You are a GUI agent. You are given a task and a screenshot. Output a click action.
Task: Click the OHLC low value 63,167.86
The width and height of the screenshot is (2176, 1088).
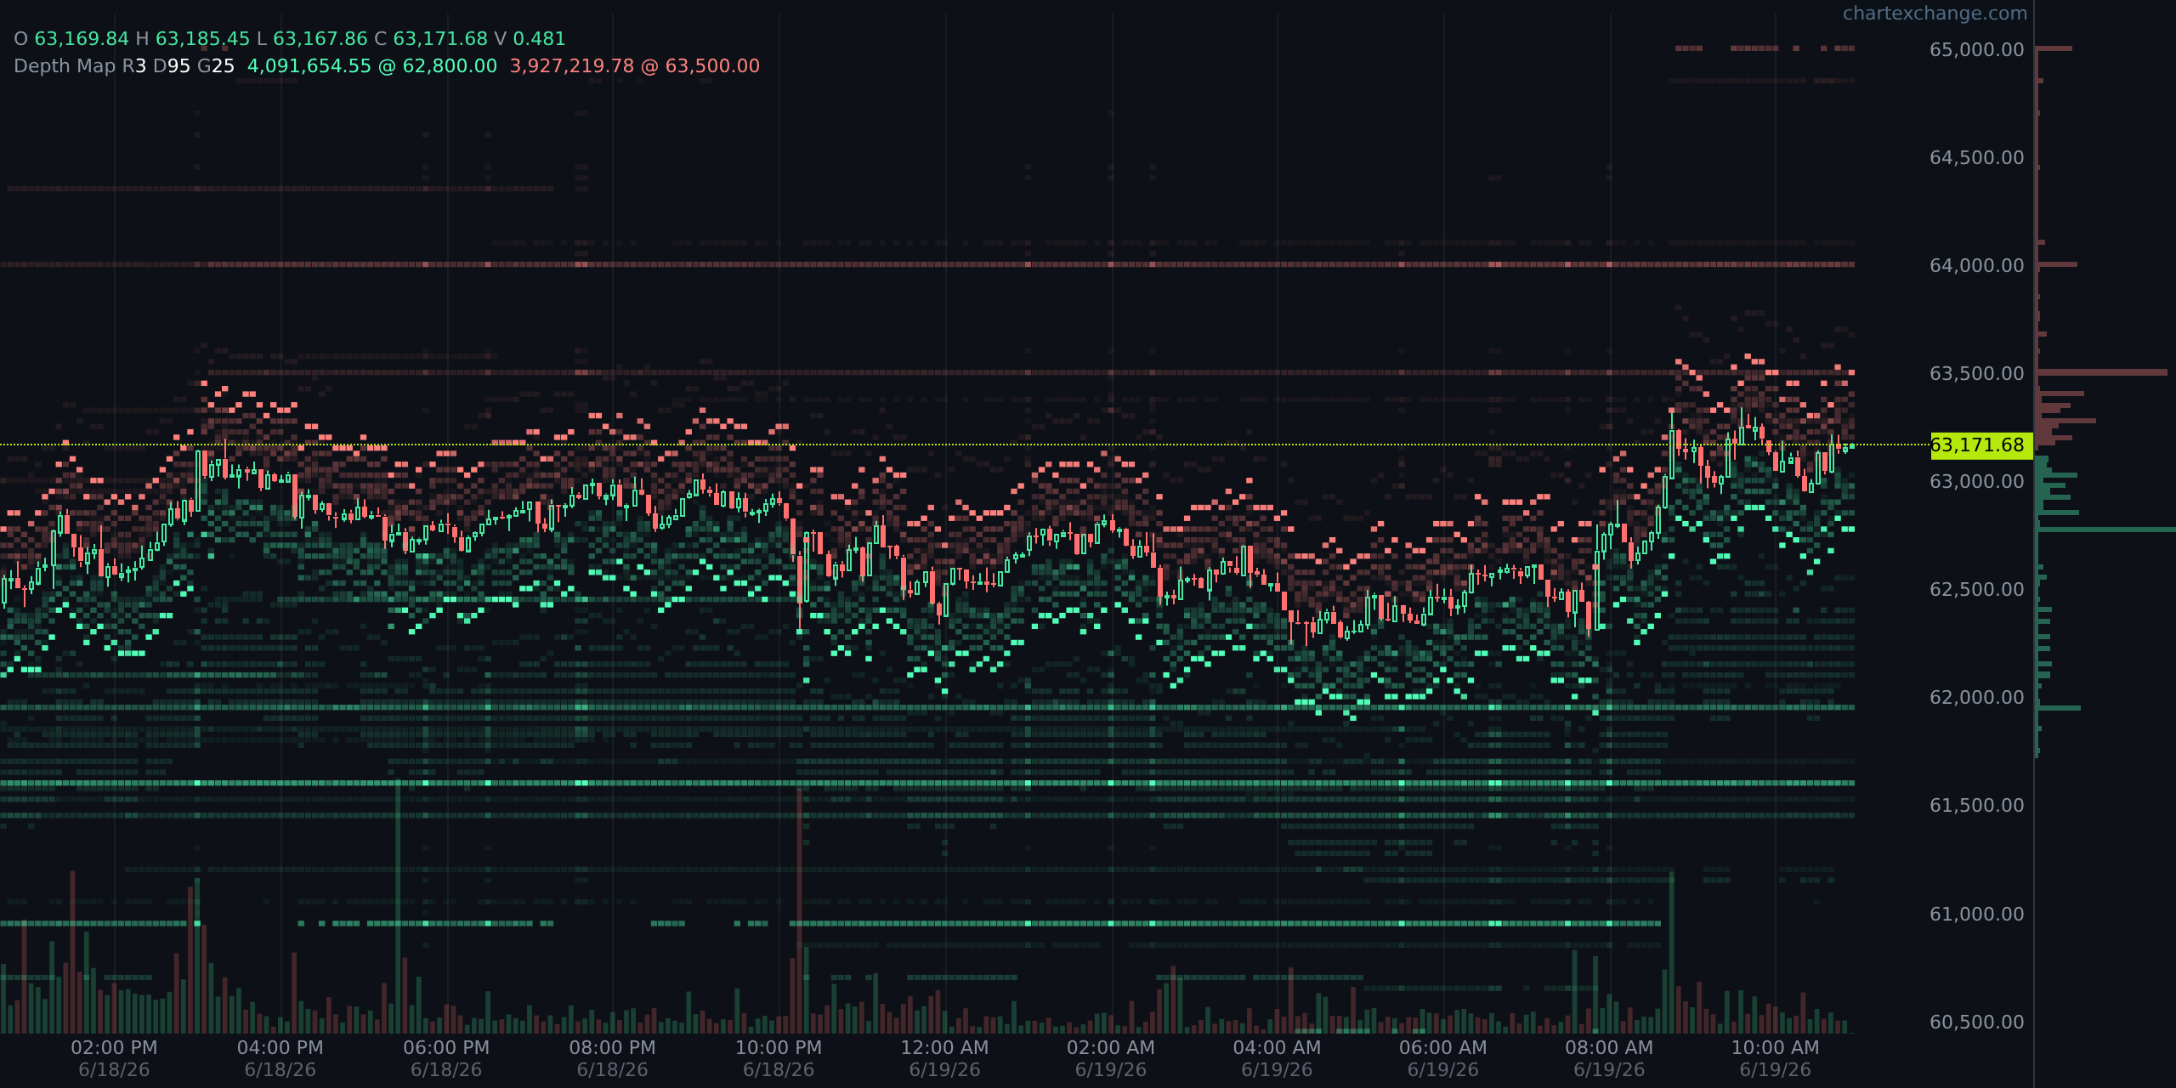coord(320,39)
